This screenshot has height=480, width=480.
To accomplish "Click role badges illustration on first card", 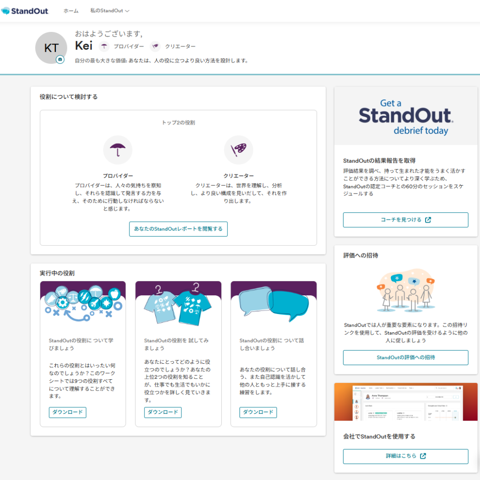I will [x=83, y=304].
